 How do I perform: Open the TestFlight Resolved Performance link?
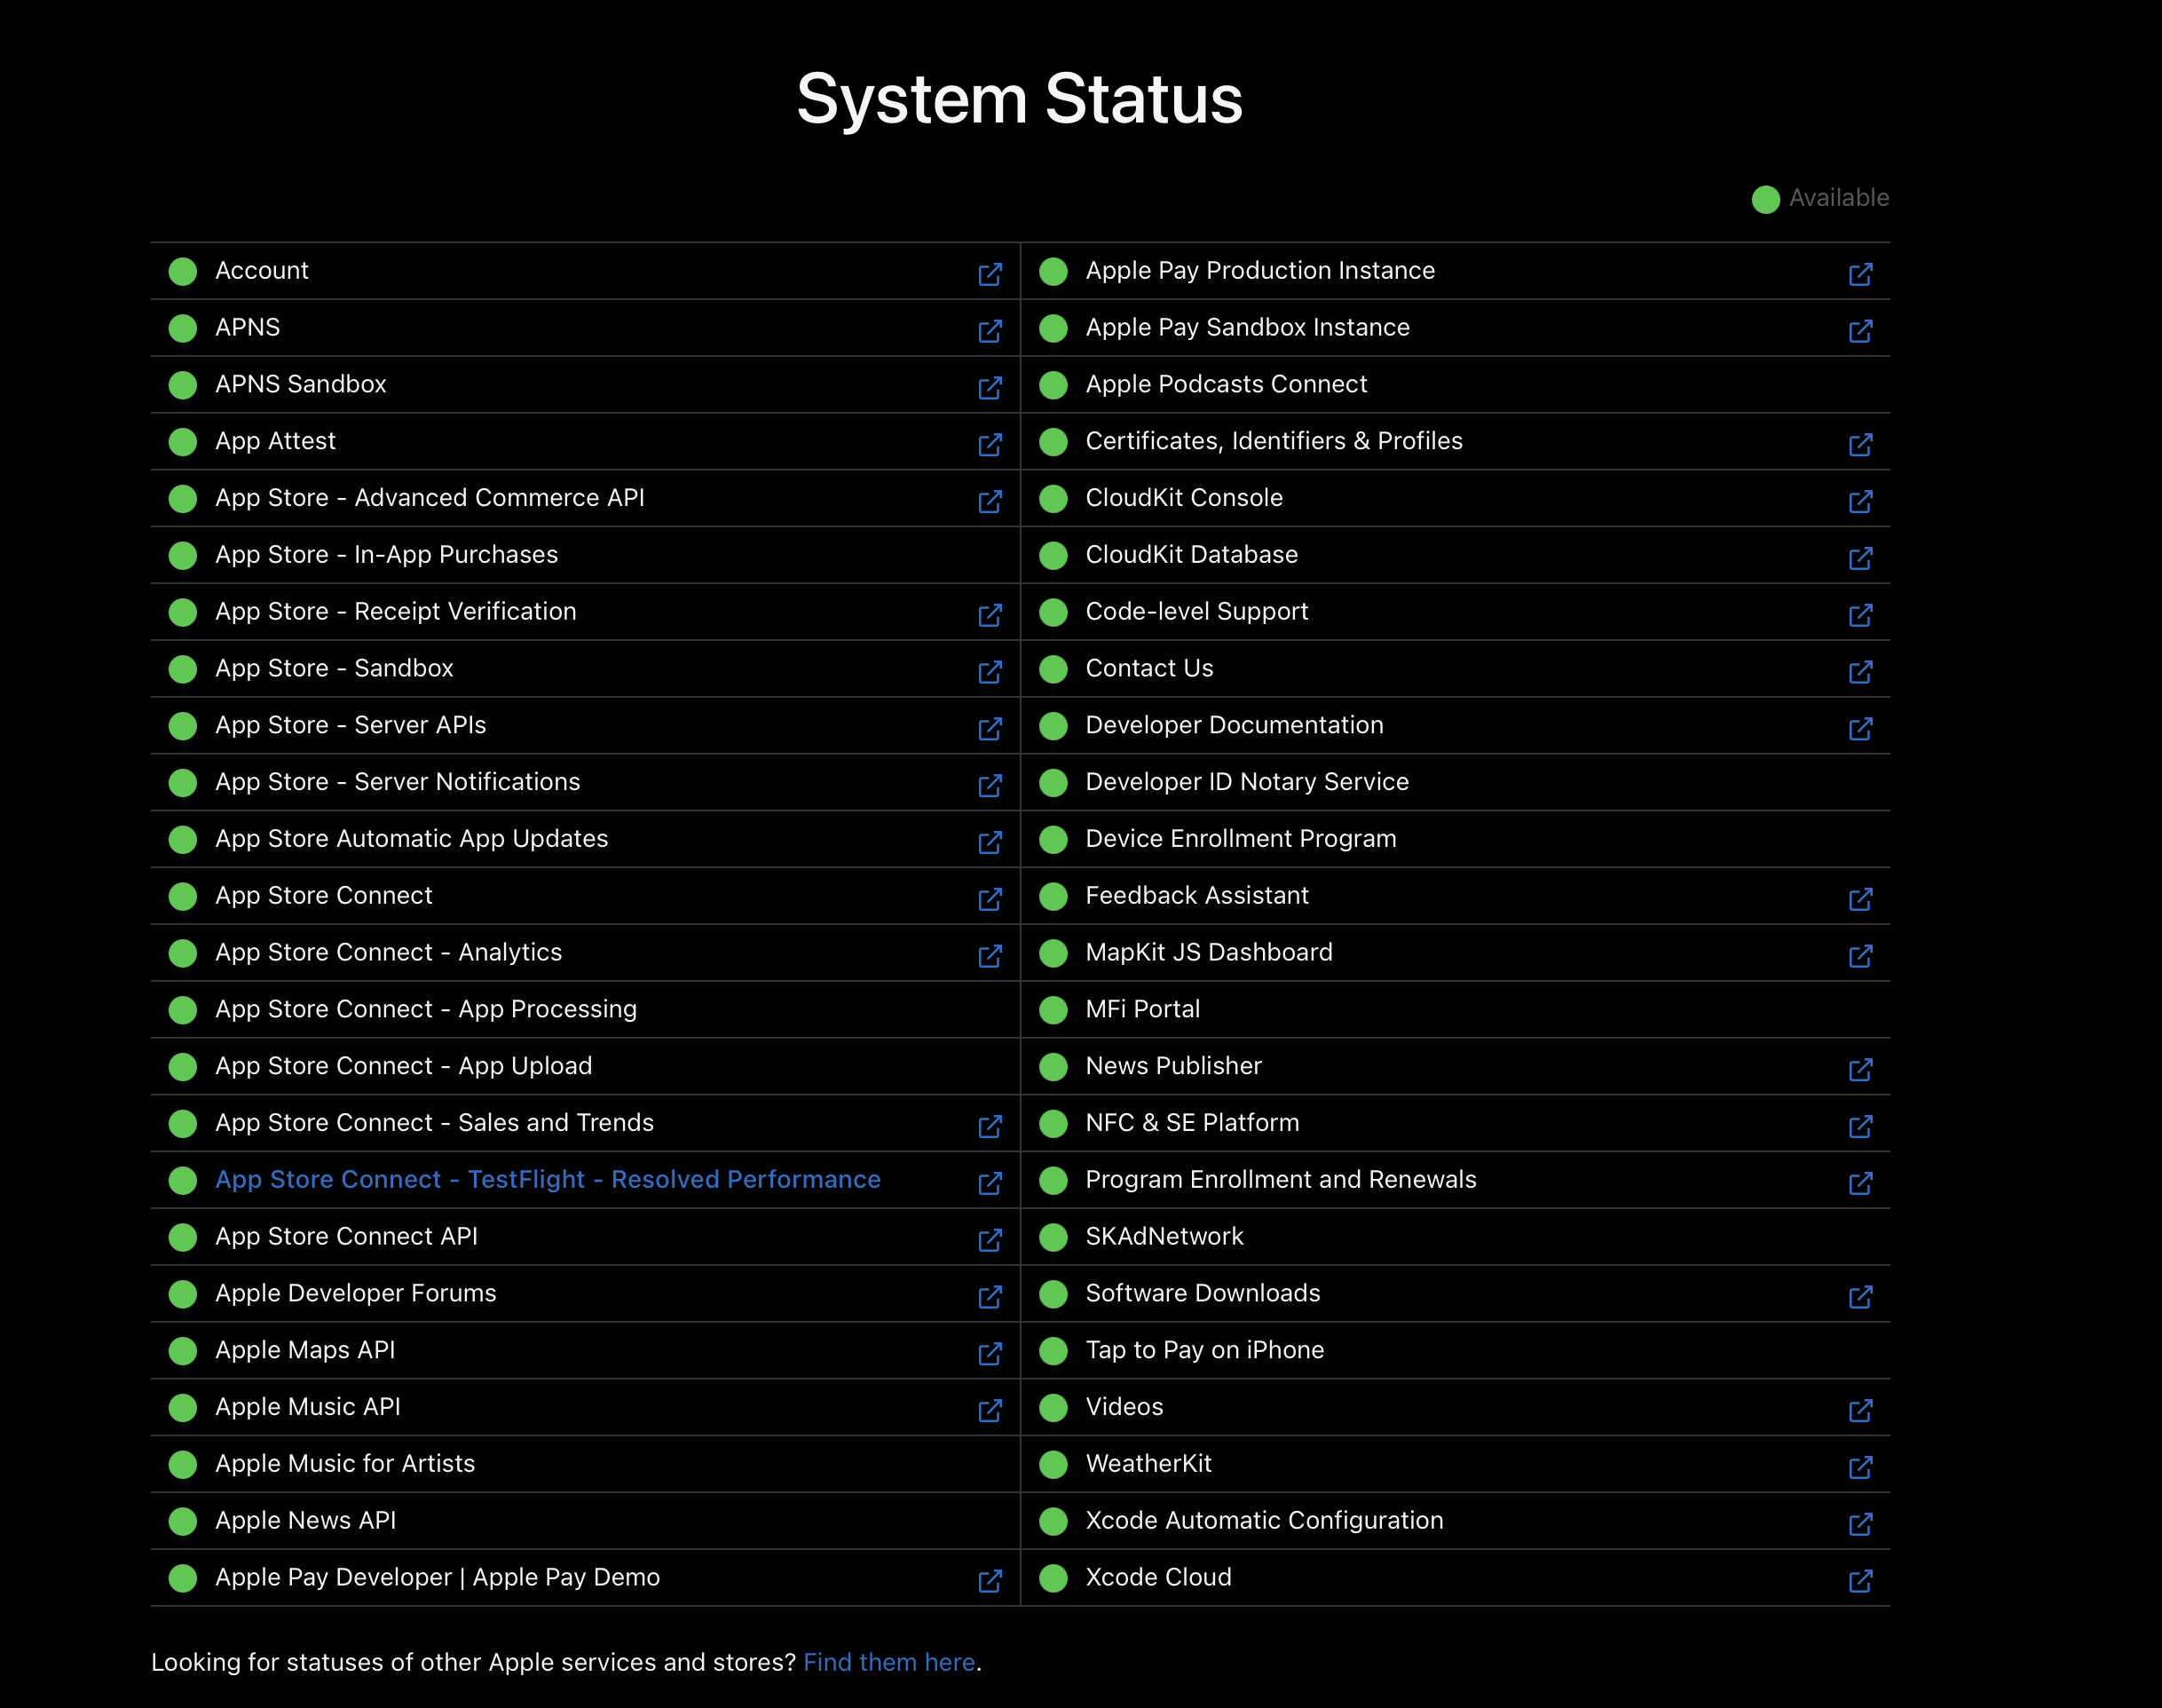click(x=548, y=1180)
